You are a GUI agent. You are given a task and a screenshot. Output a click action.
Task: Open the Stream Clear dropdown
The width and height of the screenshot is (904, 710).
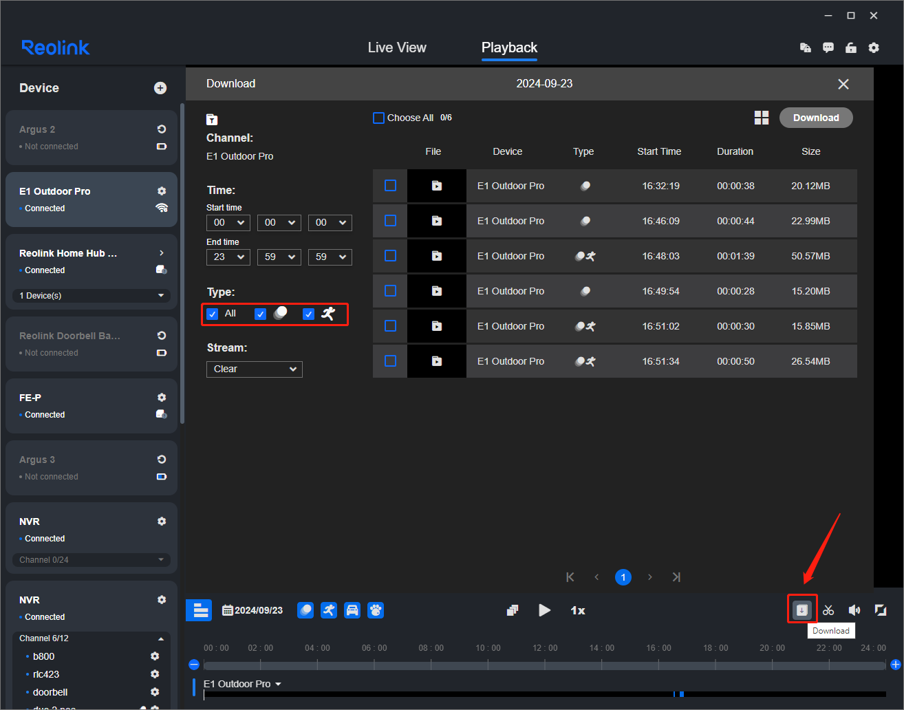[x=255, y=369]
